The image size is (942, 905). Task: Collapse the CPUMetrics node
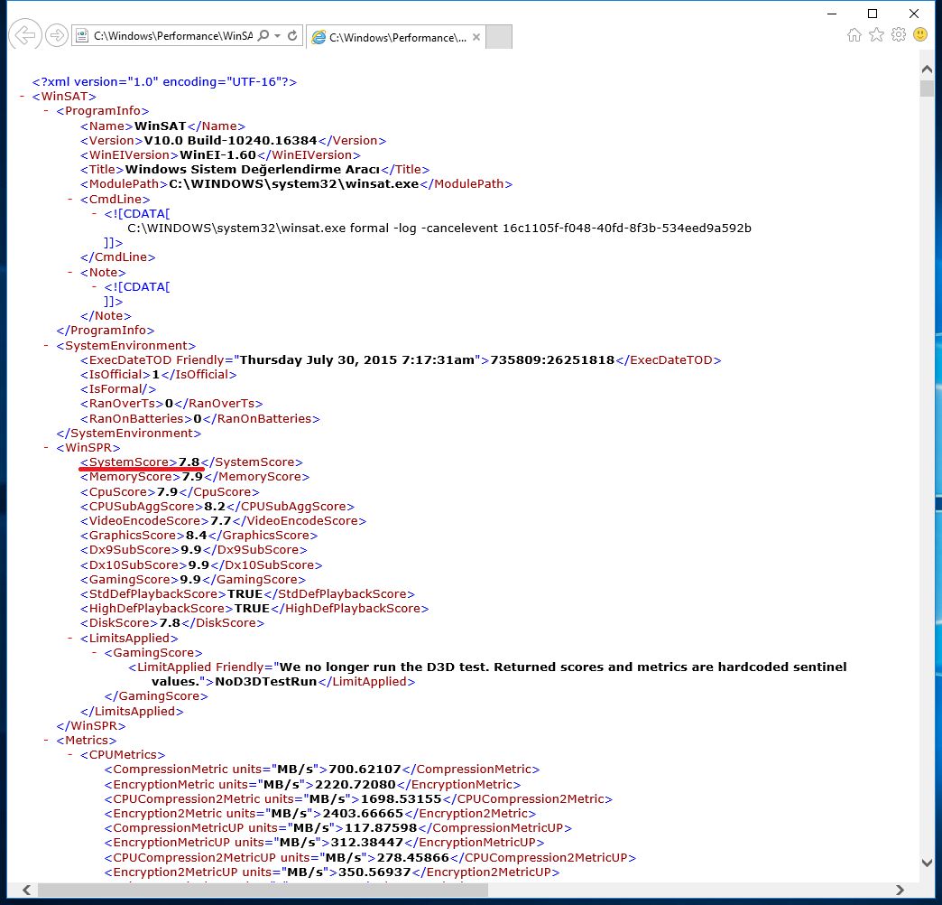70,754
